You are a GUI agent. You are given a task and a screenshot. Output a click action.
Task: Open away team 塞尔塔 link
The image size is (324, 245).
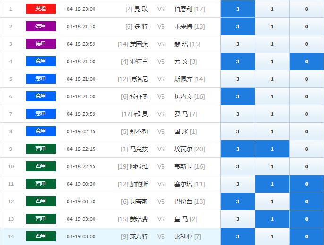click(x=183, y=184)
